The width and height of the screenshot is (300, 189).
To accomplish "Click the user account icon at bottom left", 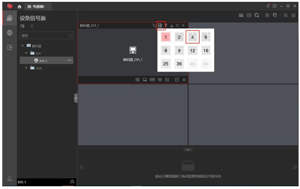I will coord(9,178).
